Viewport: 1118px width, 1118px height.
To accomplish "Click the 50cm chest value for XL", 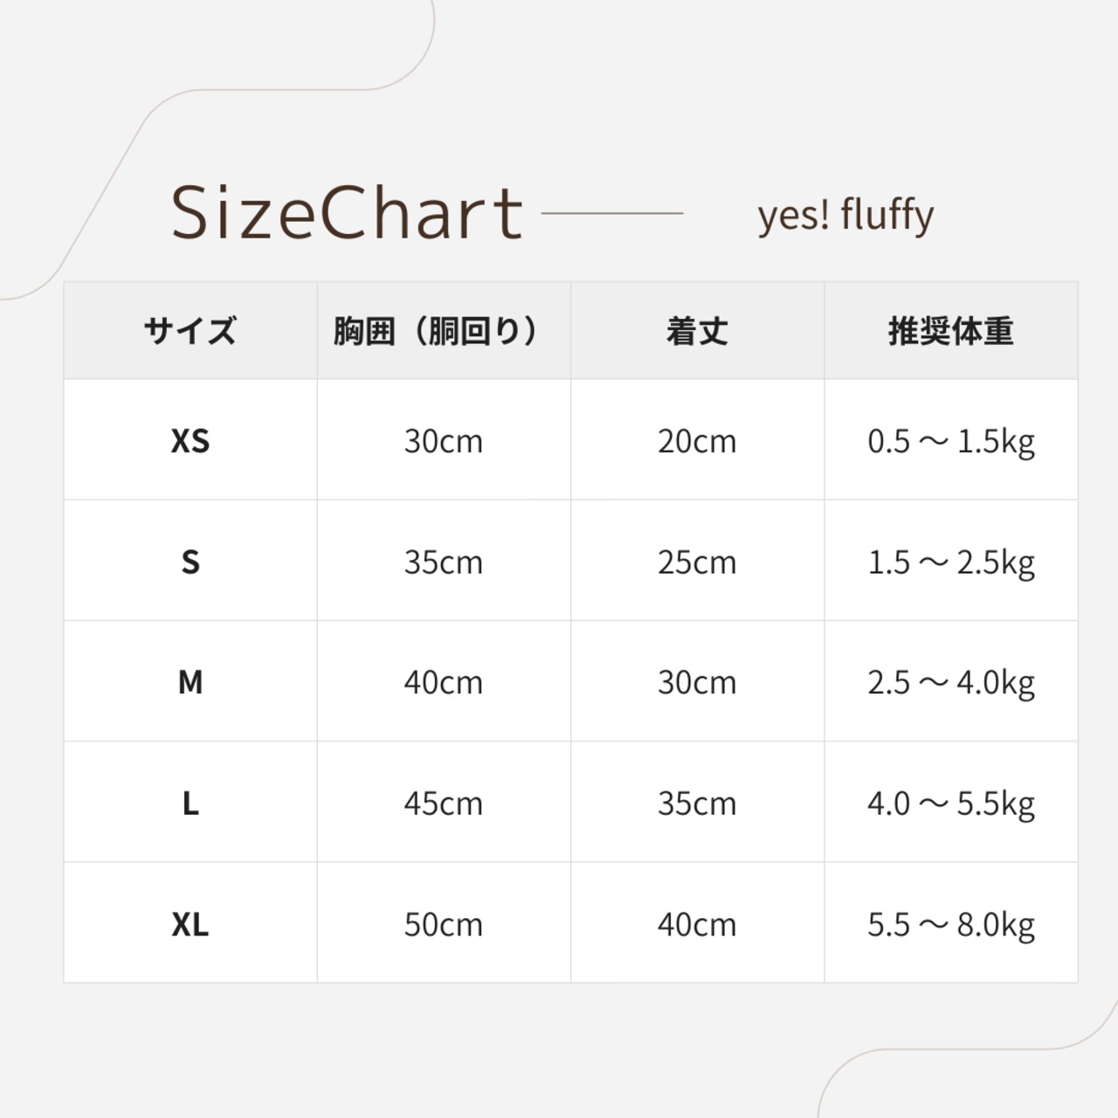I will coord(444,924).
